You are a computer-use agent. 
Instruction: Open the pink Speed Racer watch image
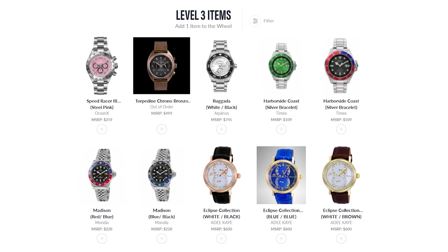click(102, 66)
